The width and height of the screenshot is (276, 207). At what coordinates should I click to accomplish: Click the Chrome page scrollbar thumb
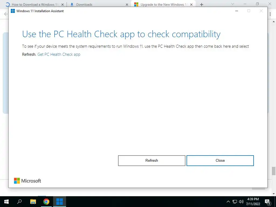coord(274,171)
